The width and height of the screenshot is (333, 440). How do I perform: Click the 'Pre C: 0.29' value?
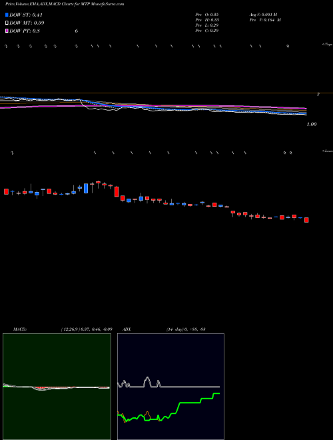tap(207, 31)
